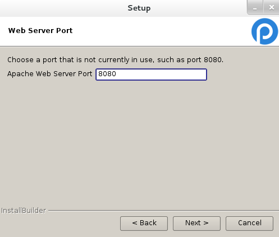The width and height of the screenshot is (279, 237).
Task: Click the separator line beside InstallBuilder
Action: click(x=163, y=211)
